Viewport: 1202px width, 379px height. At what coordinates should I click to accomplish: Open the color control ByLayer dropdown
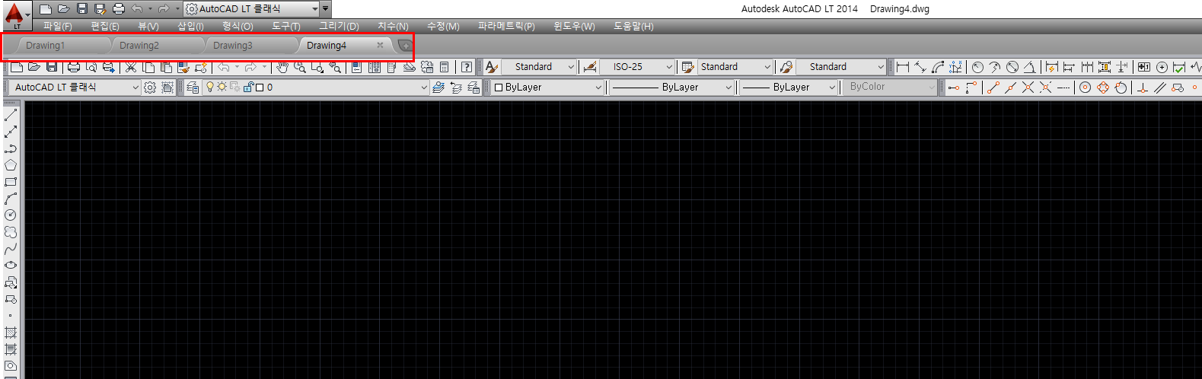click(x=598, y=88)
